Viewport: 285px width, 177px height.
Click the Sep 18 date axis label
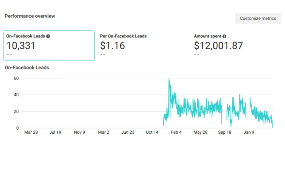(x=225, y=132)
